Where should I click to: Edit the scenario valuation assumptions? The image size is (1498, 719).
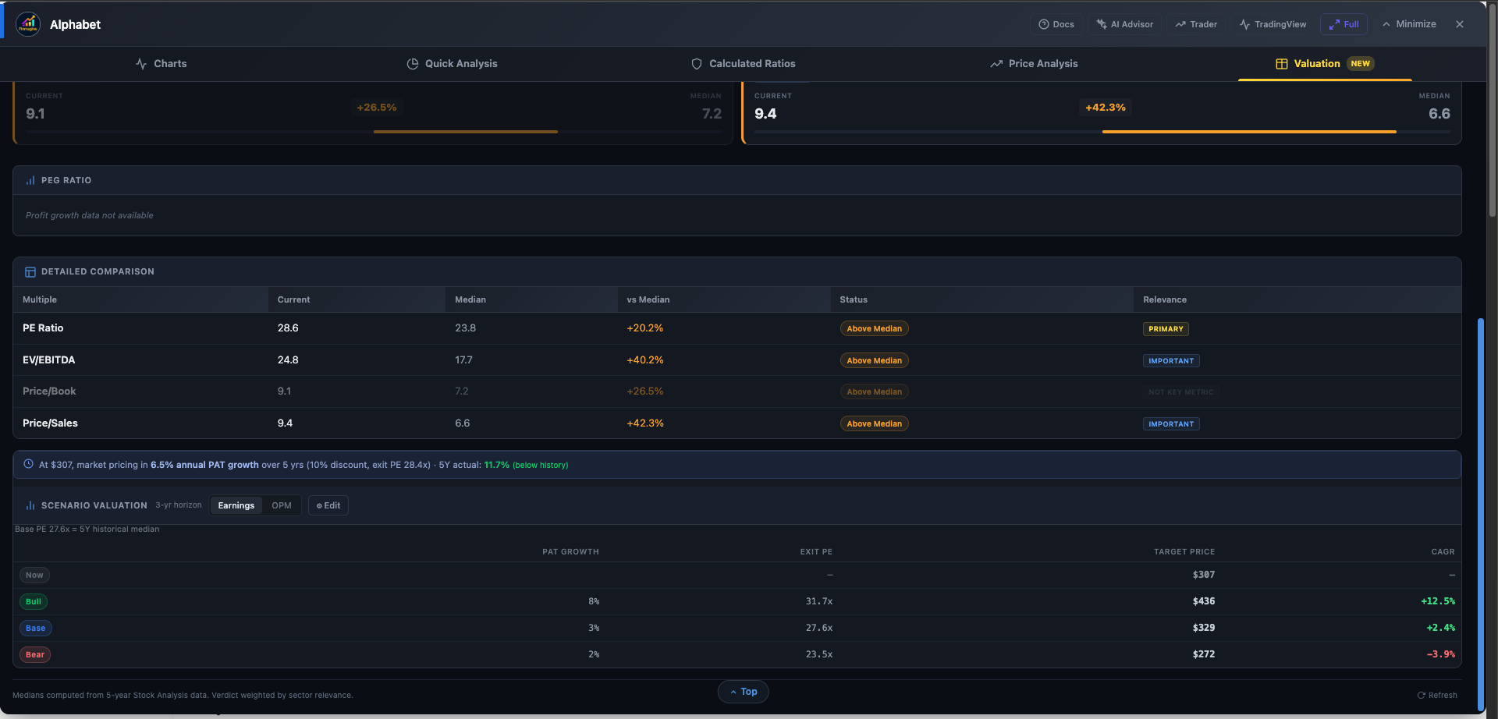[328, 505]
